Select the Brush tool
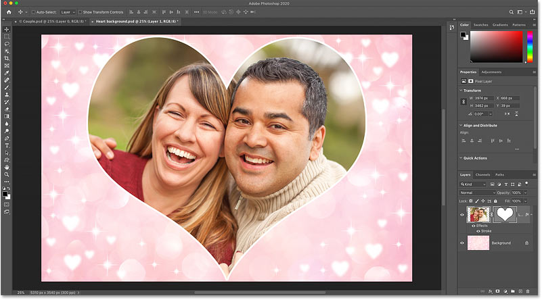This screenshot has height=300, width=542. pos(7,87)
